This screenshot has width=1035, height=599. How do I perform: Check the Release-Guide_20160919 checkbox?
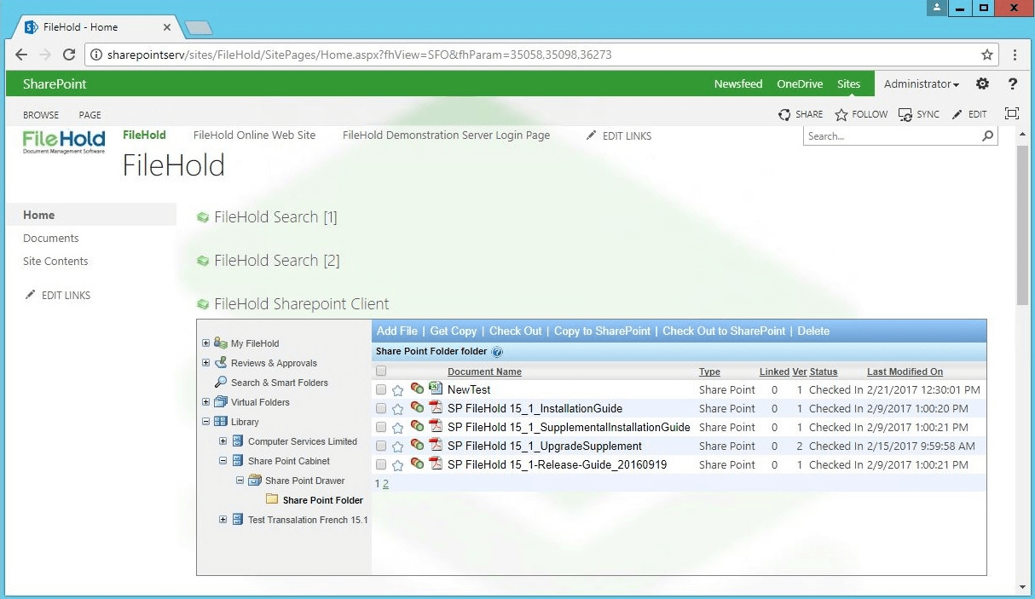click(381, 465)
